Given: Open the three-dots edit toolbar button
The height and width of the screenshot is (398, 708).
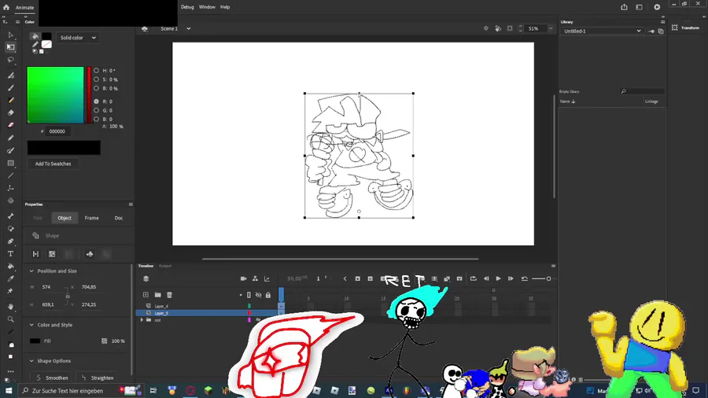Looking at the screenshot, I should click(10, 371).
